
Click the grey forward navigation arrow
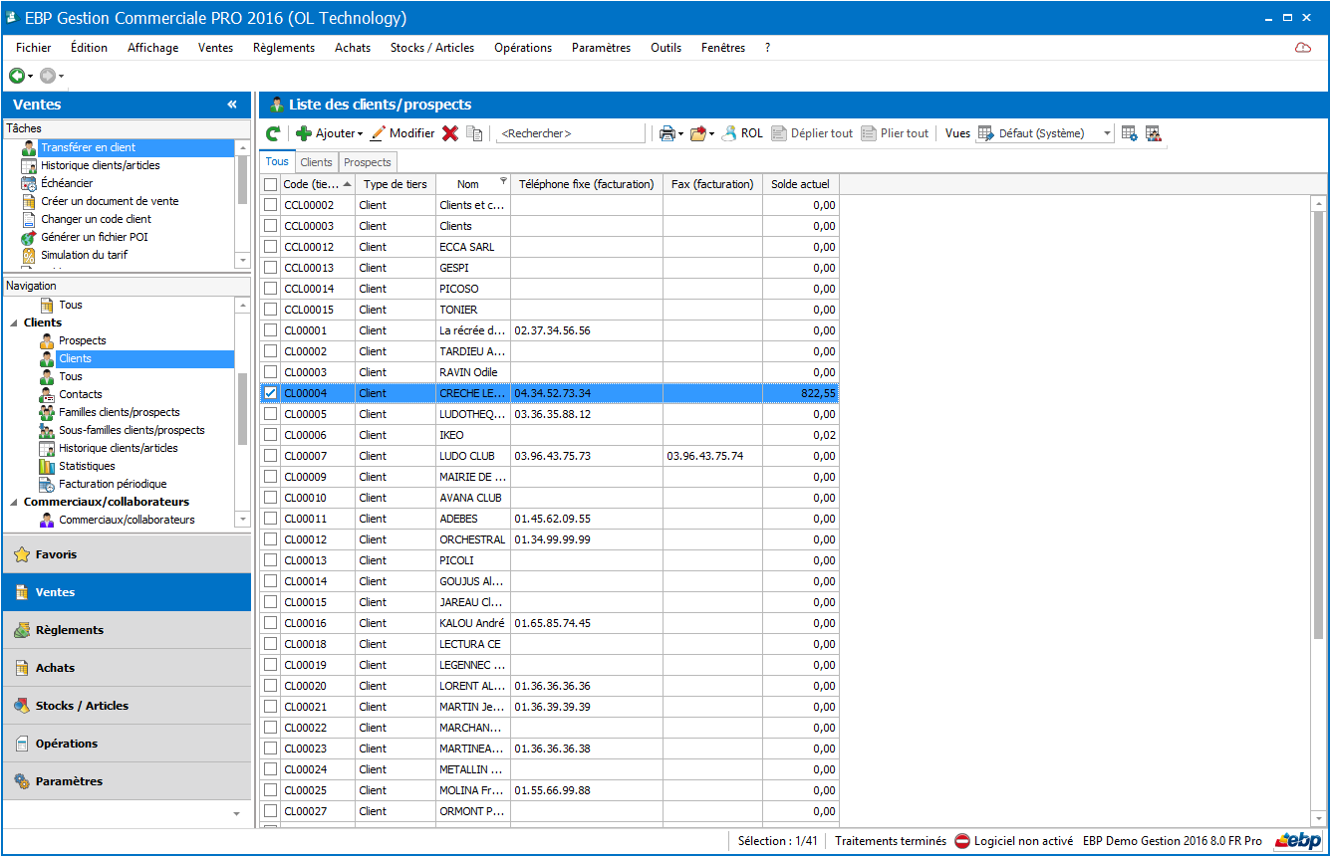(47, 76)
